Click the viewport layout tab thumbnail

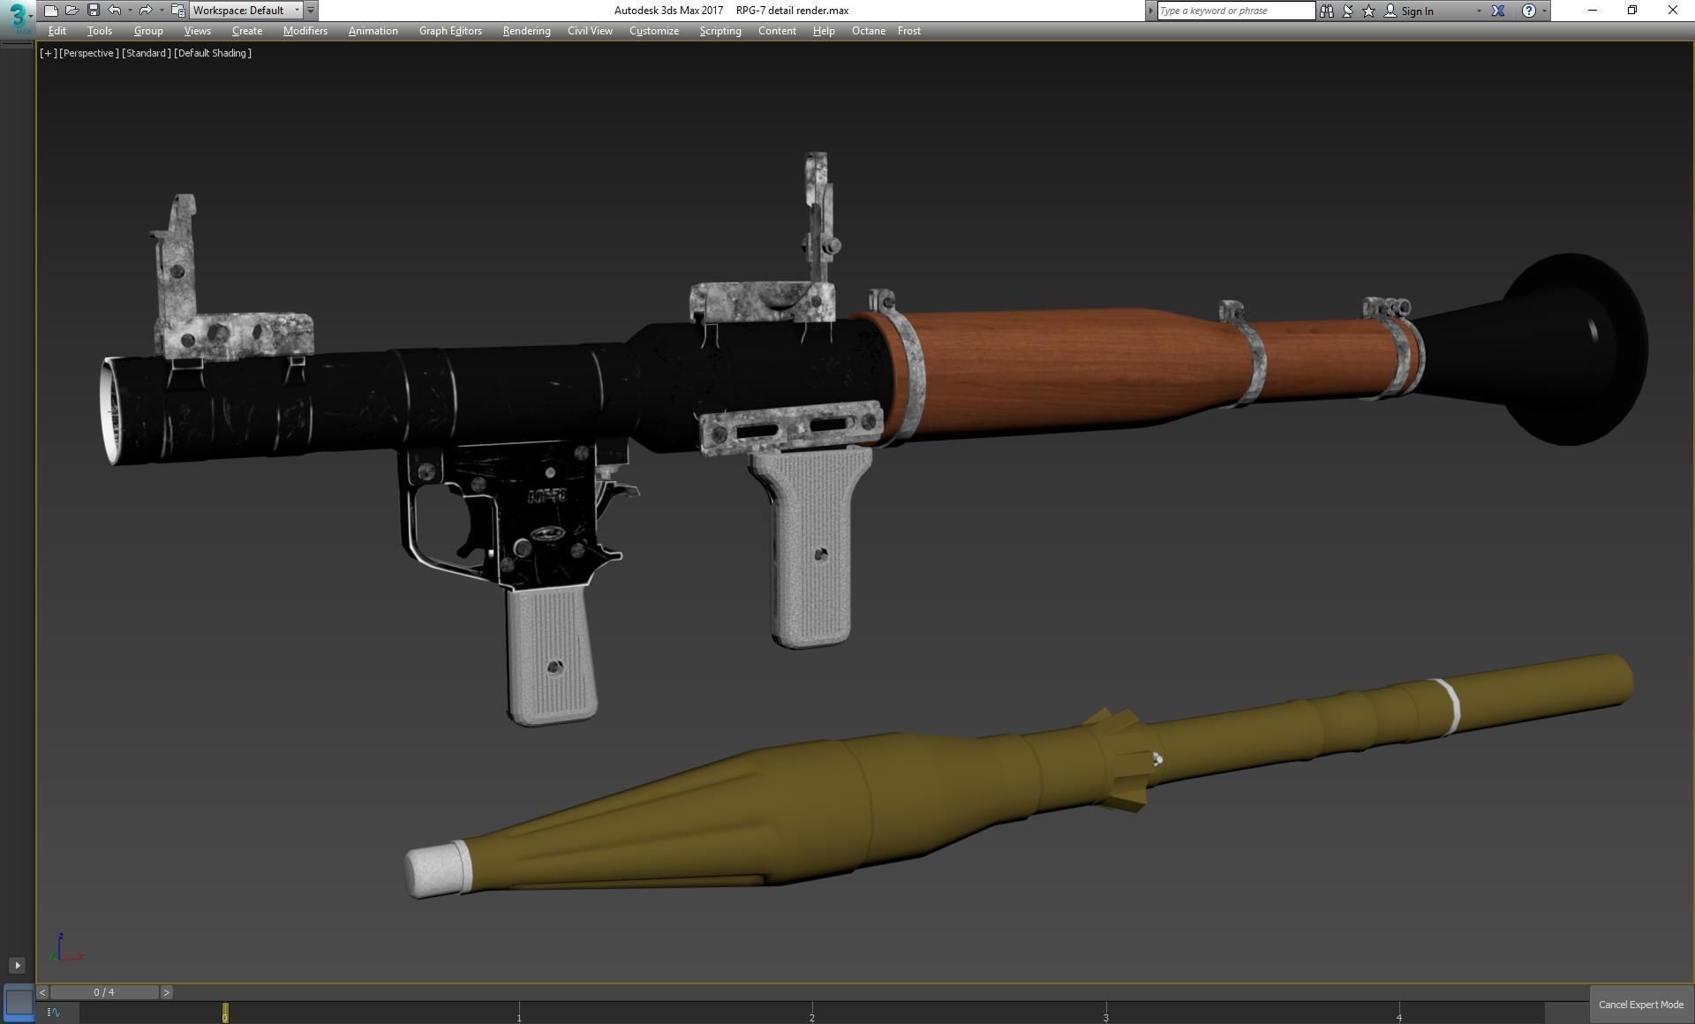click(x=19, y=1003)
